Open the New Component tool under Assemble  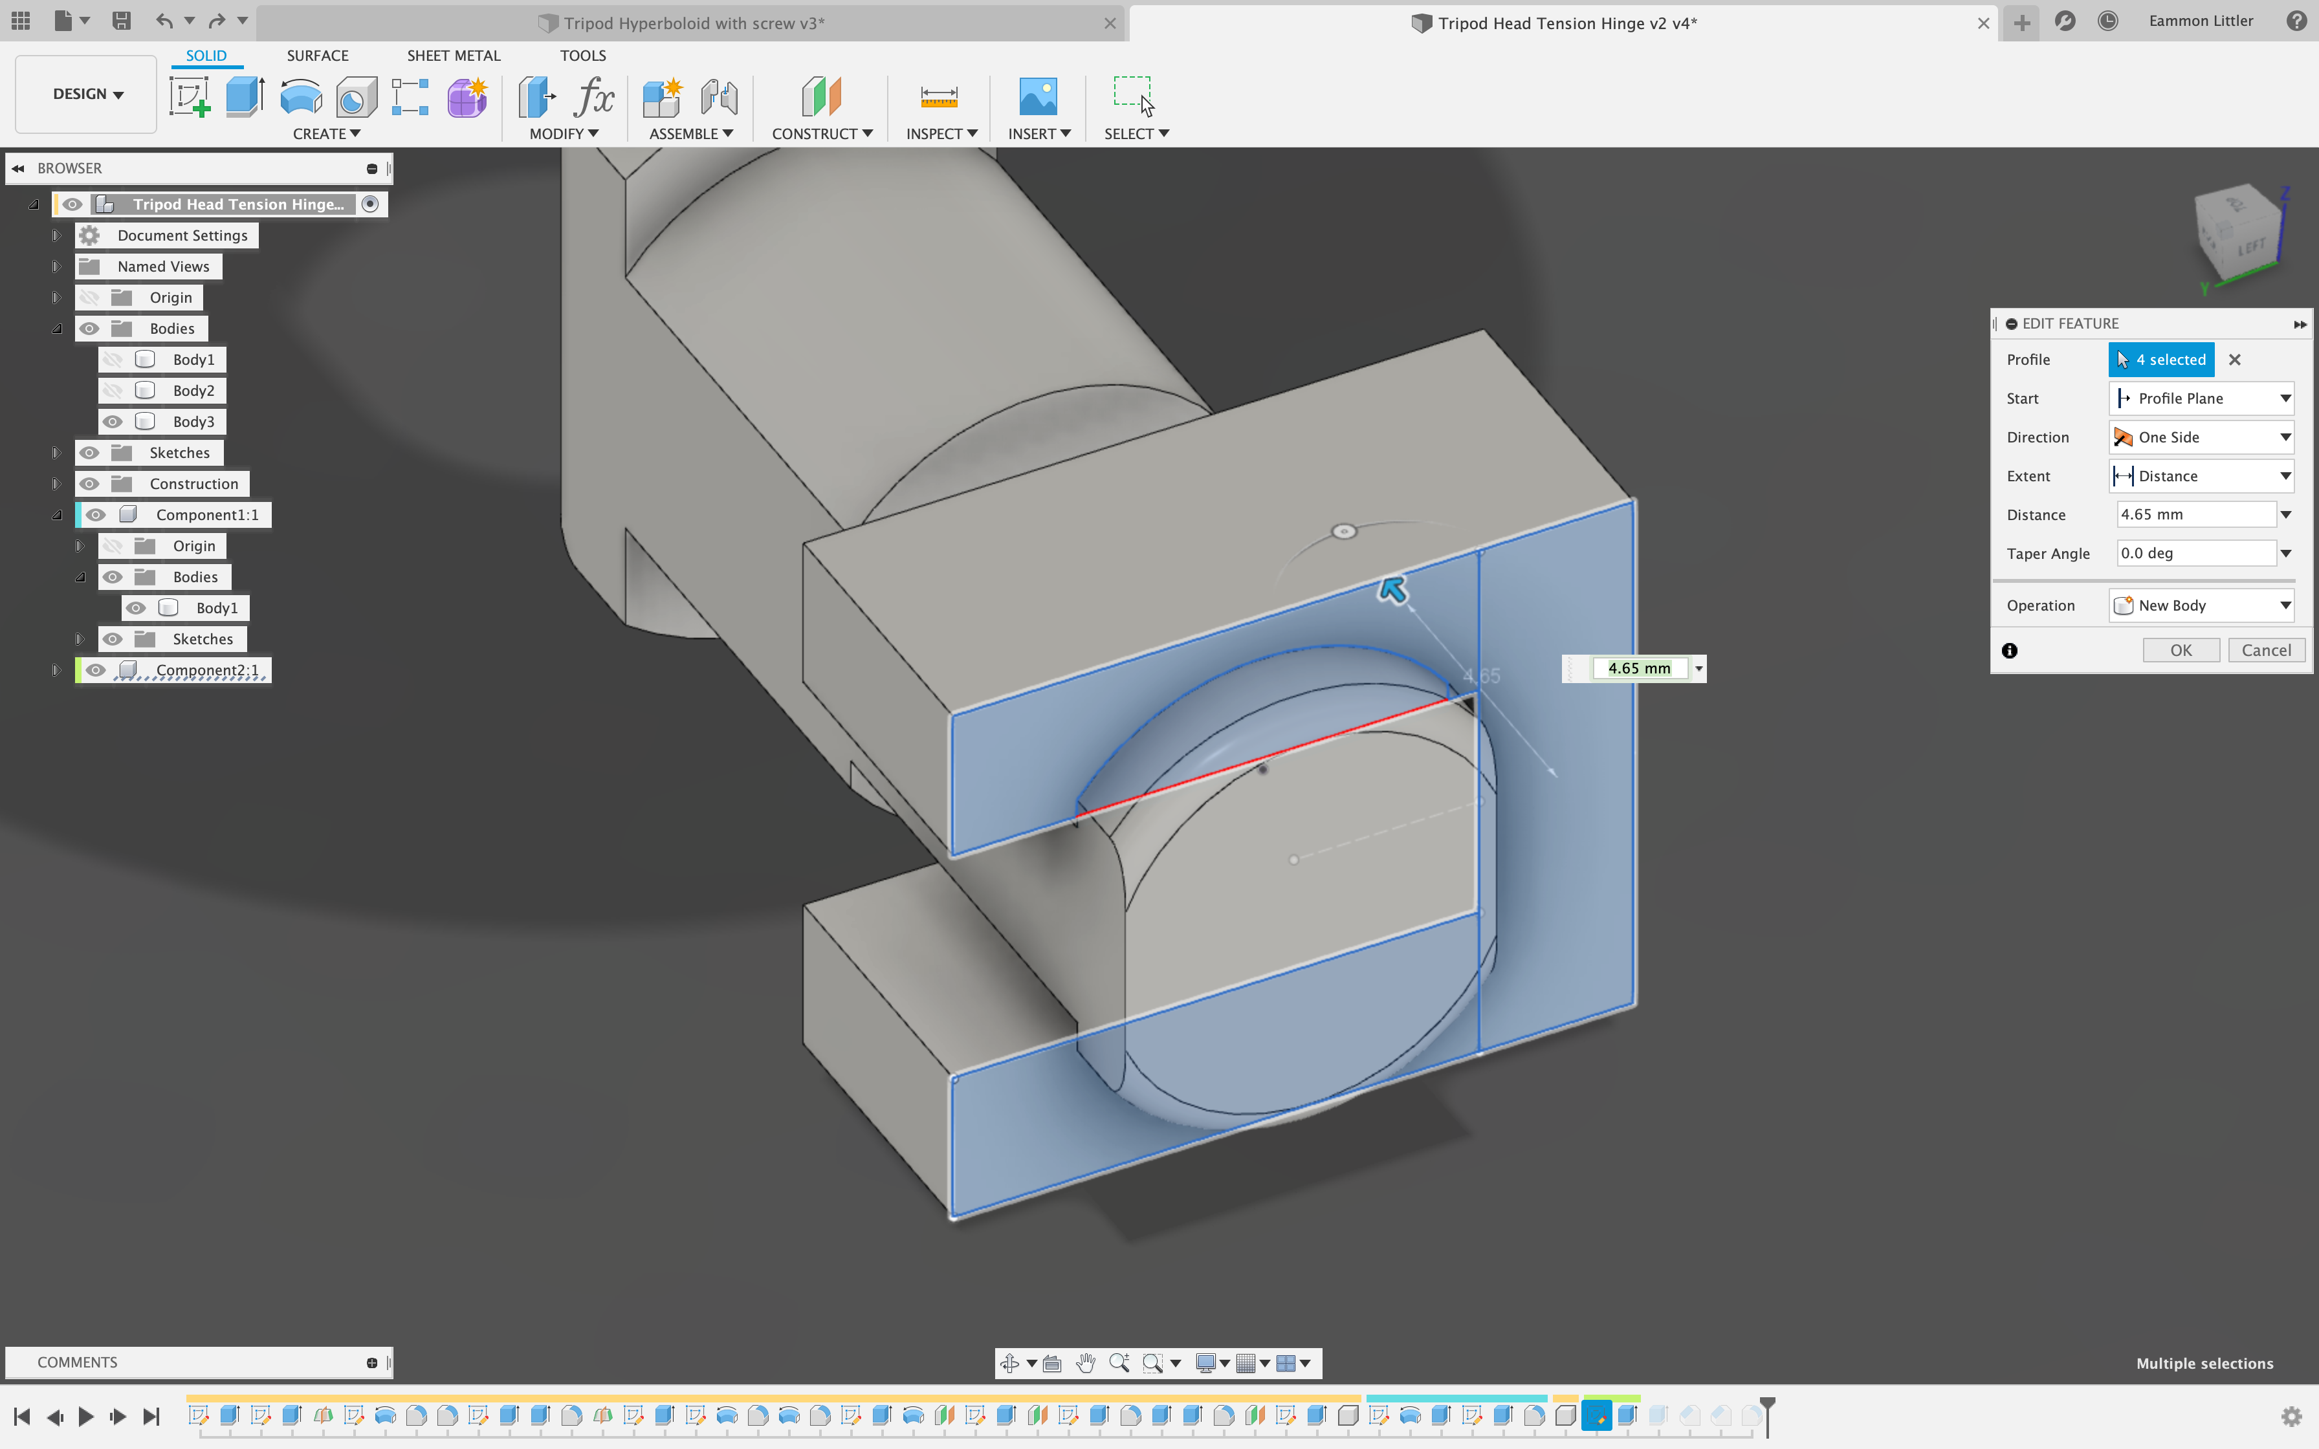[661, 97]
